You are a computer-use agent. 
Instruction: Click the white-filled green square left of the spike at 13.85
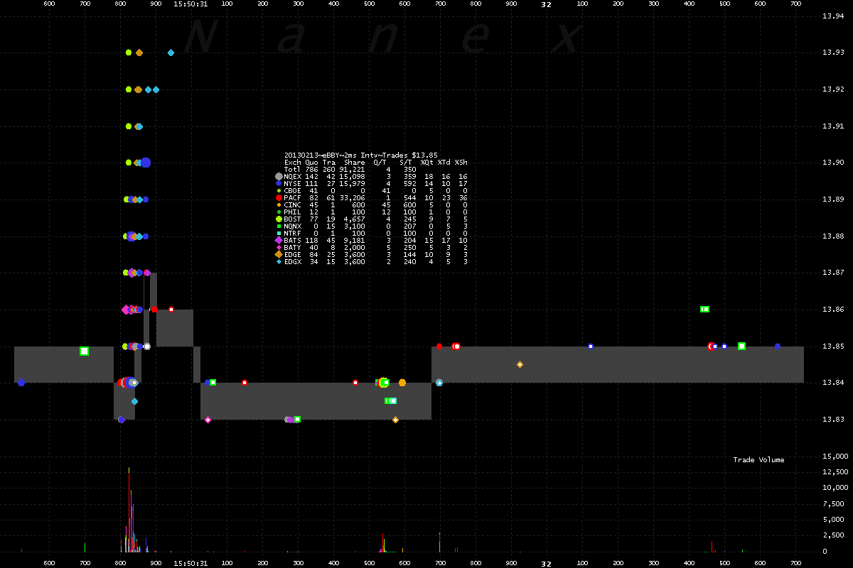[84, 351]
